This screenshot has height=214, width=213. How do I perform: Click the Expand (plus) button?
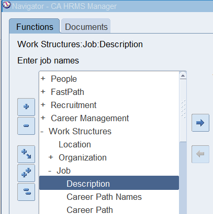[26, 107]
